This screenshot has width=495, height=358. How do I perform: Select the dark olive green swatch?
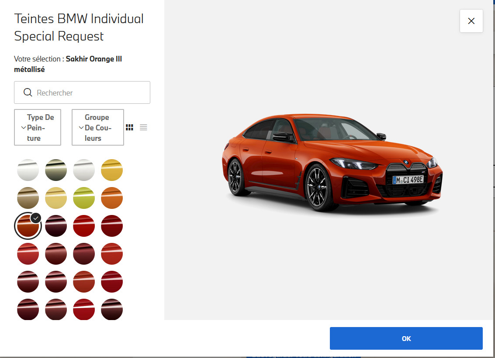pyautogui.click(x=56, y=170)
